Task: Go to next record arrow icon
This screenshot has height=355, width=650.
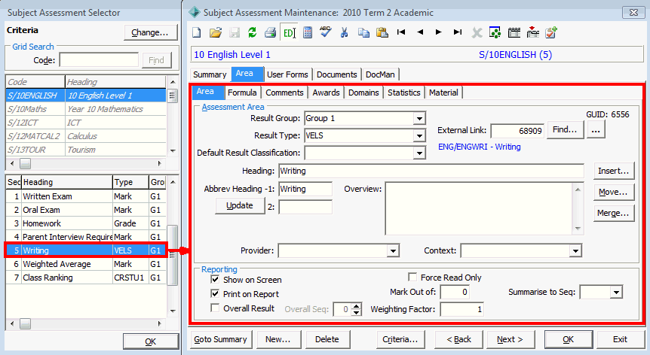Action: pyautogui.click(x=439, y=32)
